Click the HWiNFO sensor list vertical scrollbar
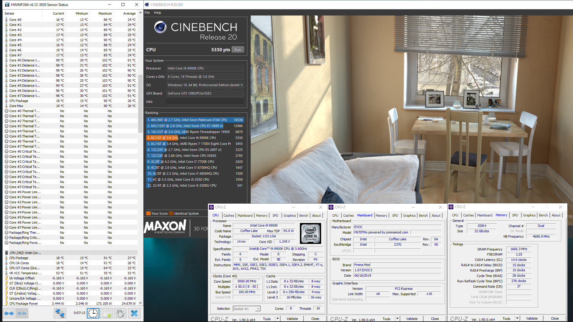Viewport: 573px width, 322px height. coord(140,104)
